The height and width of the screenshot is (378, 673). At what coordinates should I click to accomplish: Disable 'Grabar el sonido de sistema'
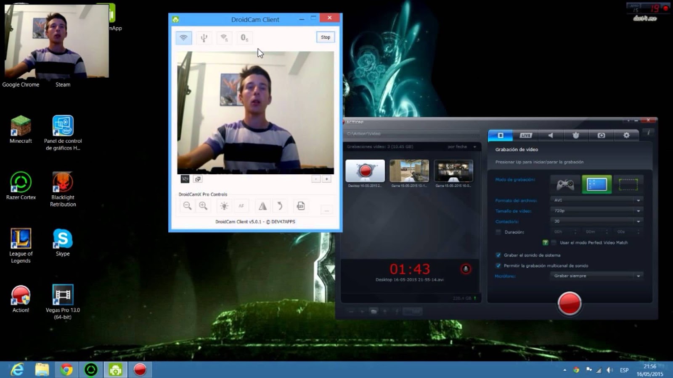click(498, 255)
